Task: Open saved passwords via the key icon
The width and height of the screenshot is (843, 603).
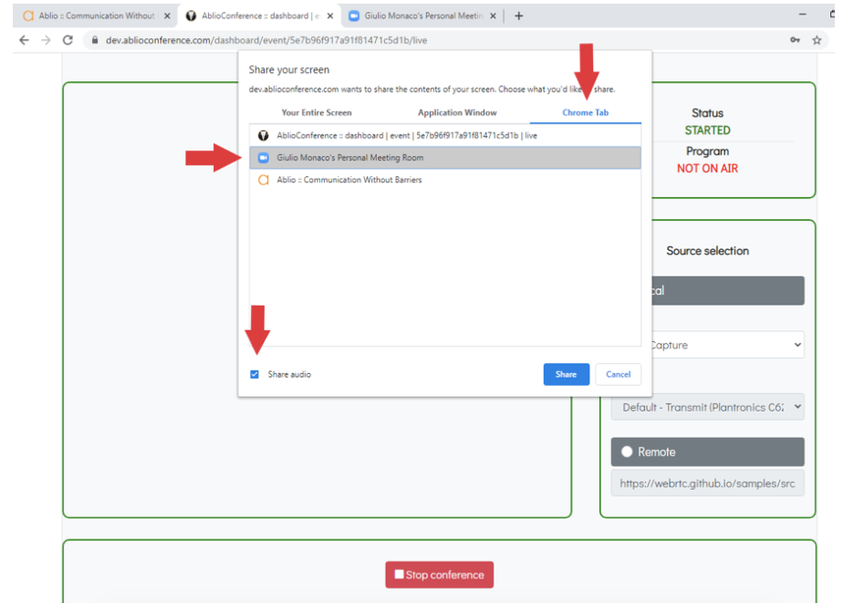Action: [x=795, y=40]
